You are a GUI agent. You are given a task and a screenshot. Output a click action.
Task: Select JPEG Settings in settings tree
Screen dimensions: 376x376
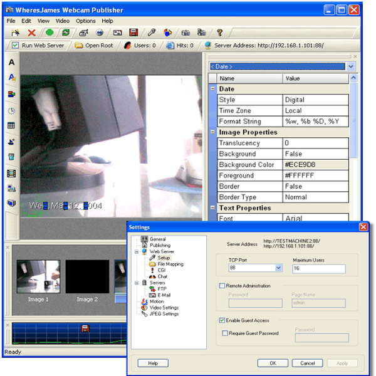pyautogui.click(x=164, y=314)
